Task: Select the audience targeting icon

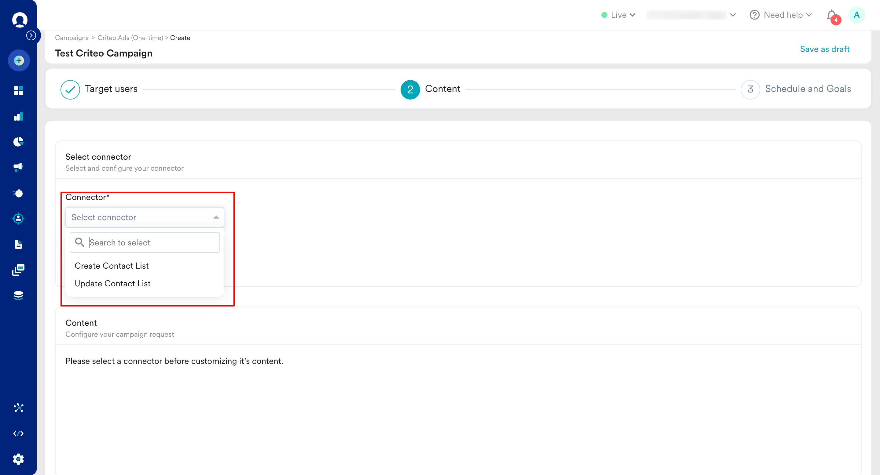Action: click(x=18, y=218)
